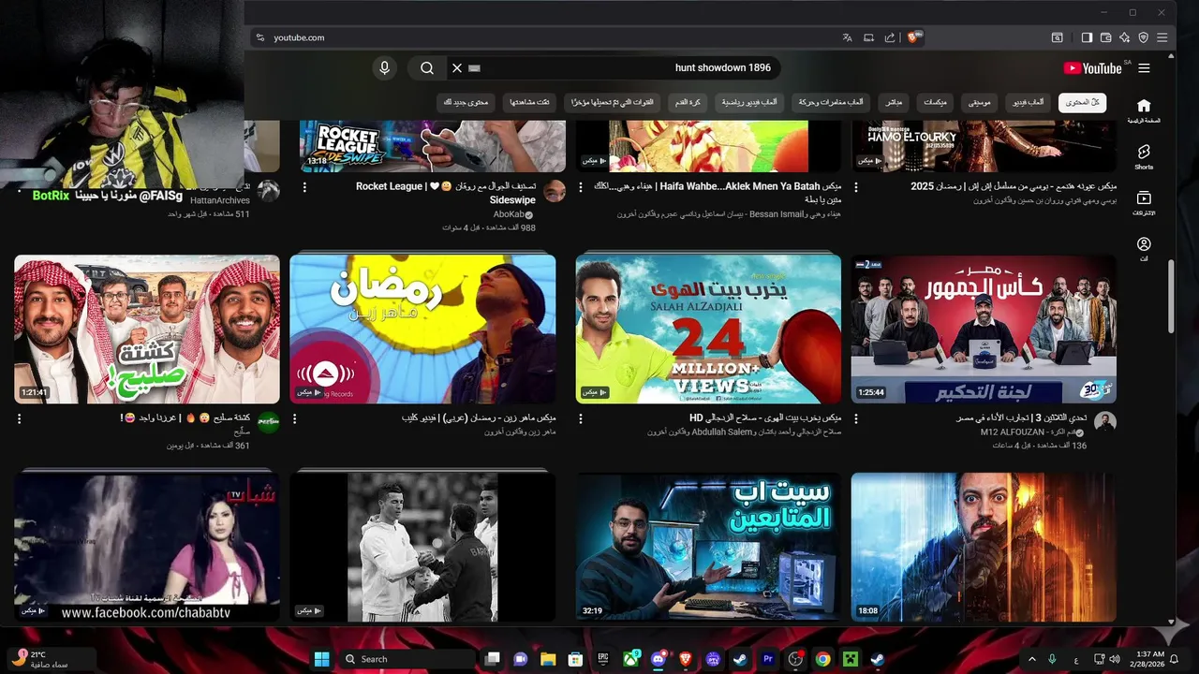
Task: Select the كرة القدم filter chip
Action: click(x=688, y=102)
